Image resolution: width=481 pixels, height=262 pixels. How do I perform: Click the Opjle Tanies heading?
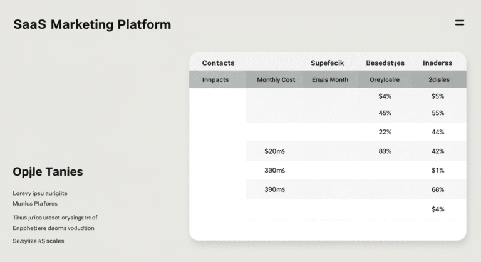coord(48,171)
